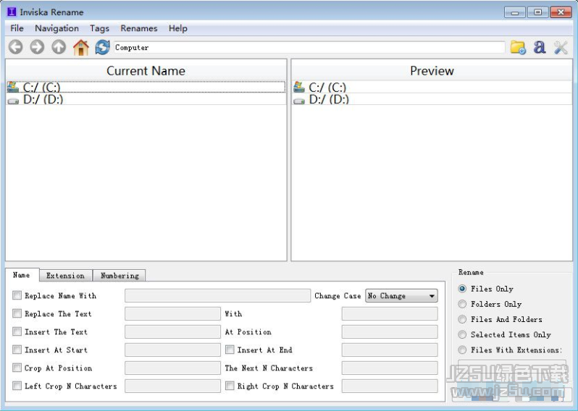Open preferences with the tools icon
Screen dimensions: 578x411
561,48
